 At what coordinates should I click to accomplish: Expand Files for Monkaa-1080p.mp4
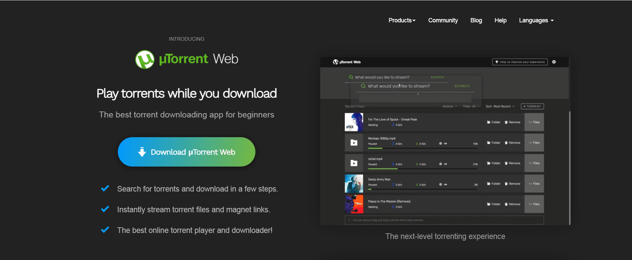534,143
